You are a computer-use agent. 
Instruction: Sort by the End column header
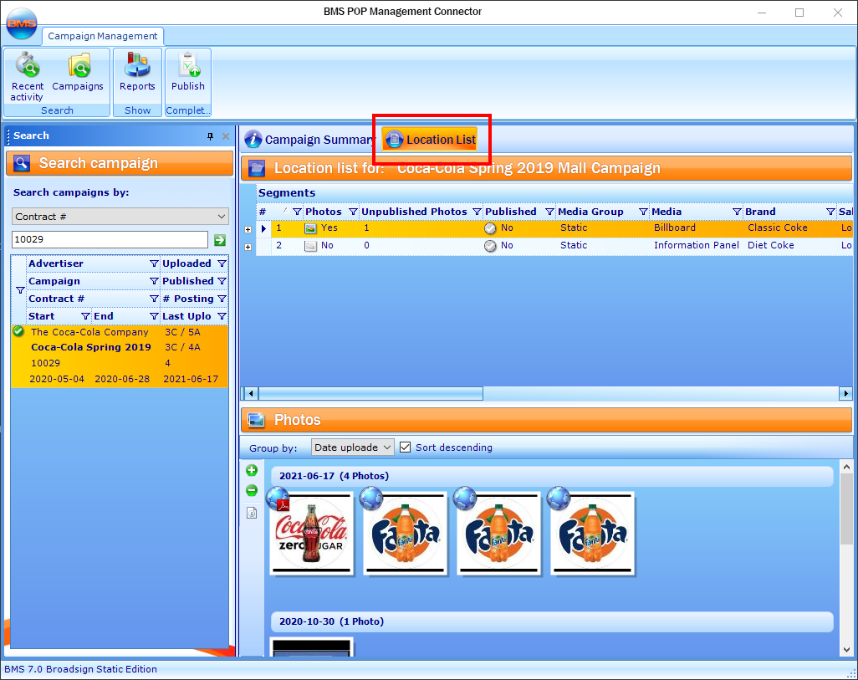tap(104, 316)
